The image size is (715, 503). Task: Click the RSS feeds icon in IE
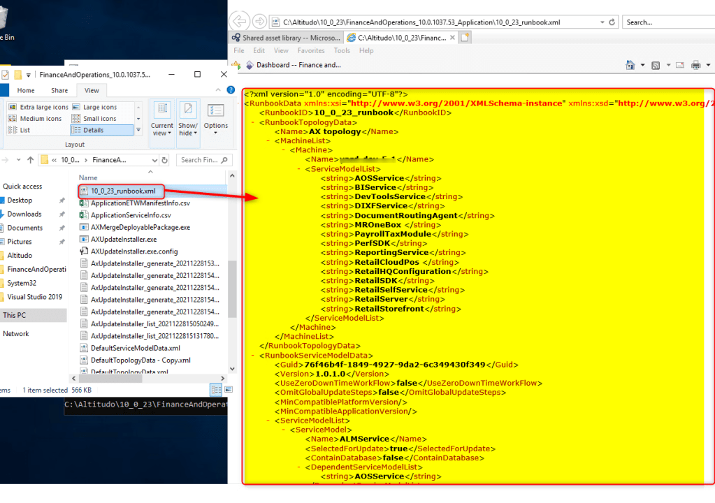coord(656,65)
